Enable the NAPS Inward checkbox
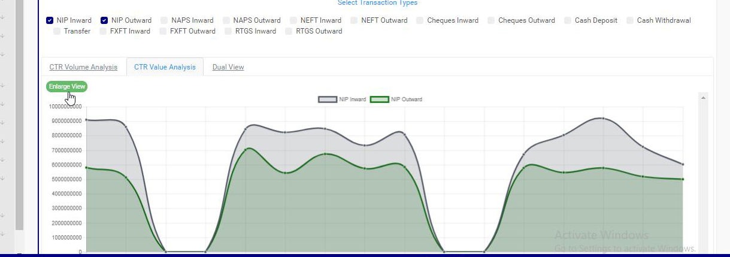 click(164, 20)
